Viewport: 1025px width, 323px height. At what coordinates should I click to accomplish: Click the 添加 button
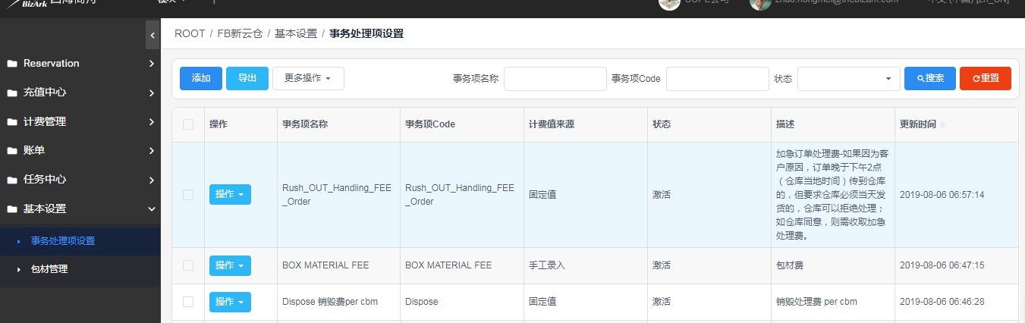tap(201, 78)
